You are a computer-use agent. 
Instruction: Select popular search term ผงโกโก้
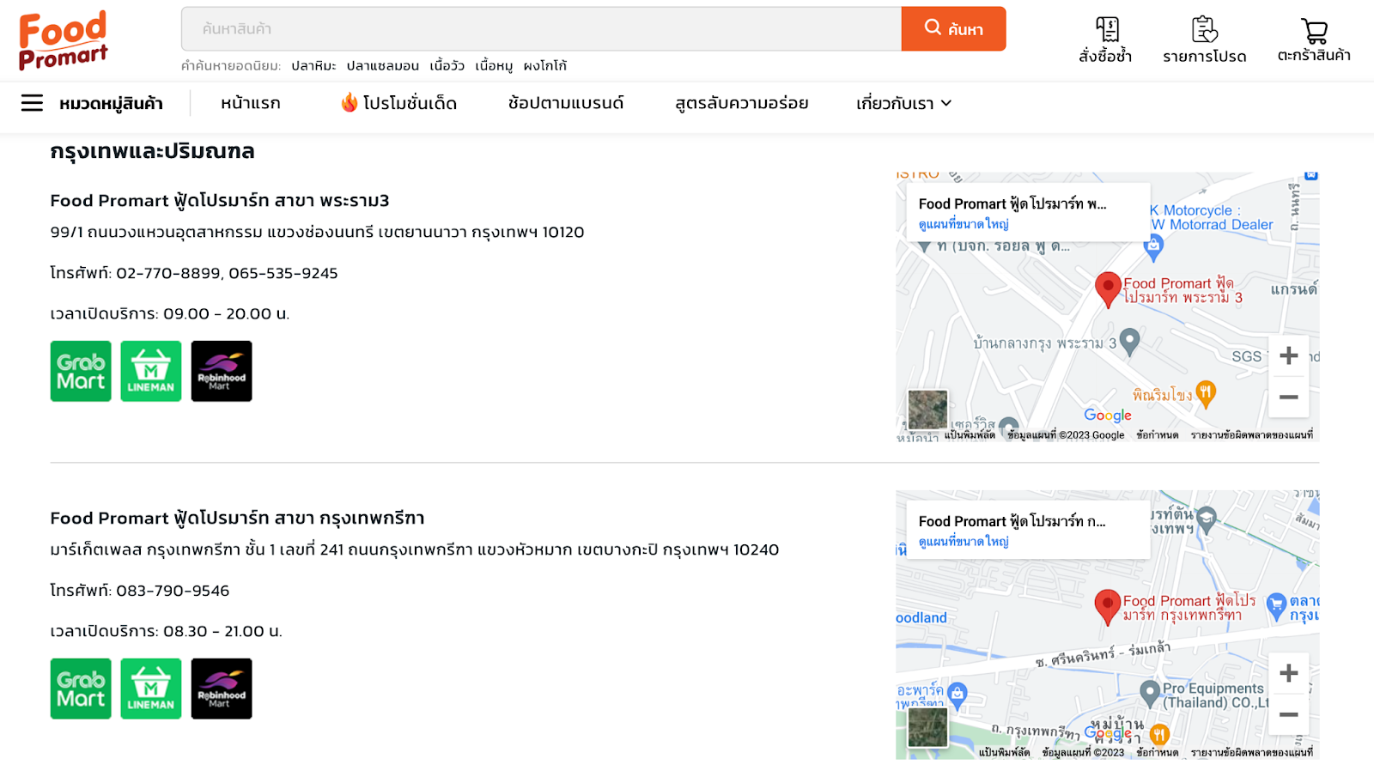click(545, 66)
